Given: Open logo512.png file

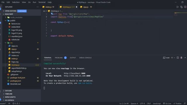Looking at the screenshot, I should [17, 33].
